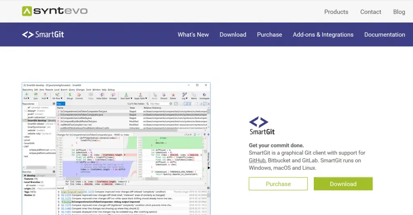Open the Documentation page
Image resolution: width=413 pixels, height=215 pixels.
[384, 35]
